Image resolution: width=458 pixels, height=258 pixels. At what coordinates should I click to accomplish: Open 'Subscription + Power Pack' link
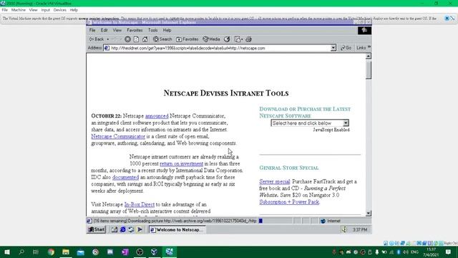click(x=289, y=202)
